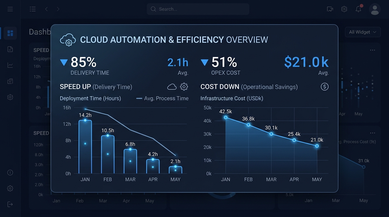
Task: Click the 31.0k point on Process Cost widget
Action: point(364,167)
